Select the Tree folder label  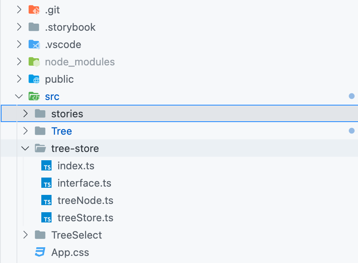(x=61, y=131)
